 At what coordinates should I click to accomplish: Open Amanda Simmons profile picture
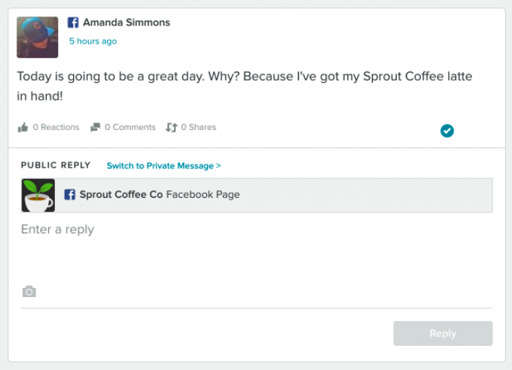point(37,37)
